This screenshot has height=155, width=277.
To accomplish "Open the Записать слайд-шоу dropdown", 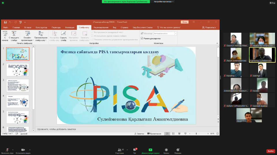I will [85, 36].
